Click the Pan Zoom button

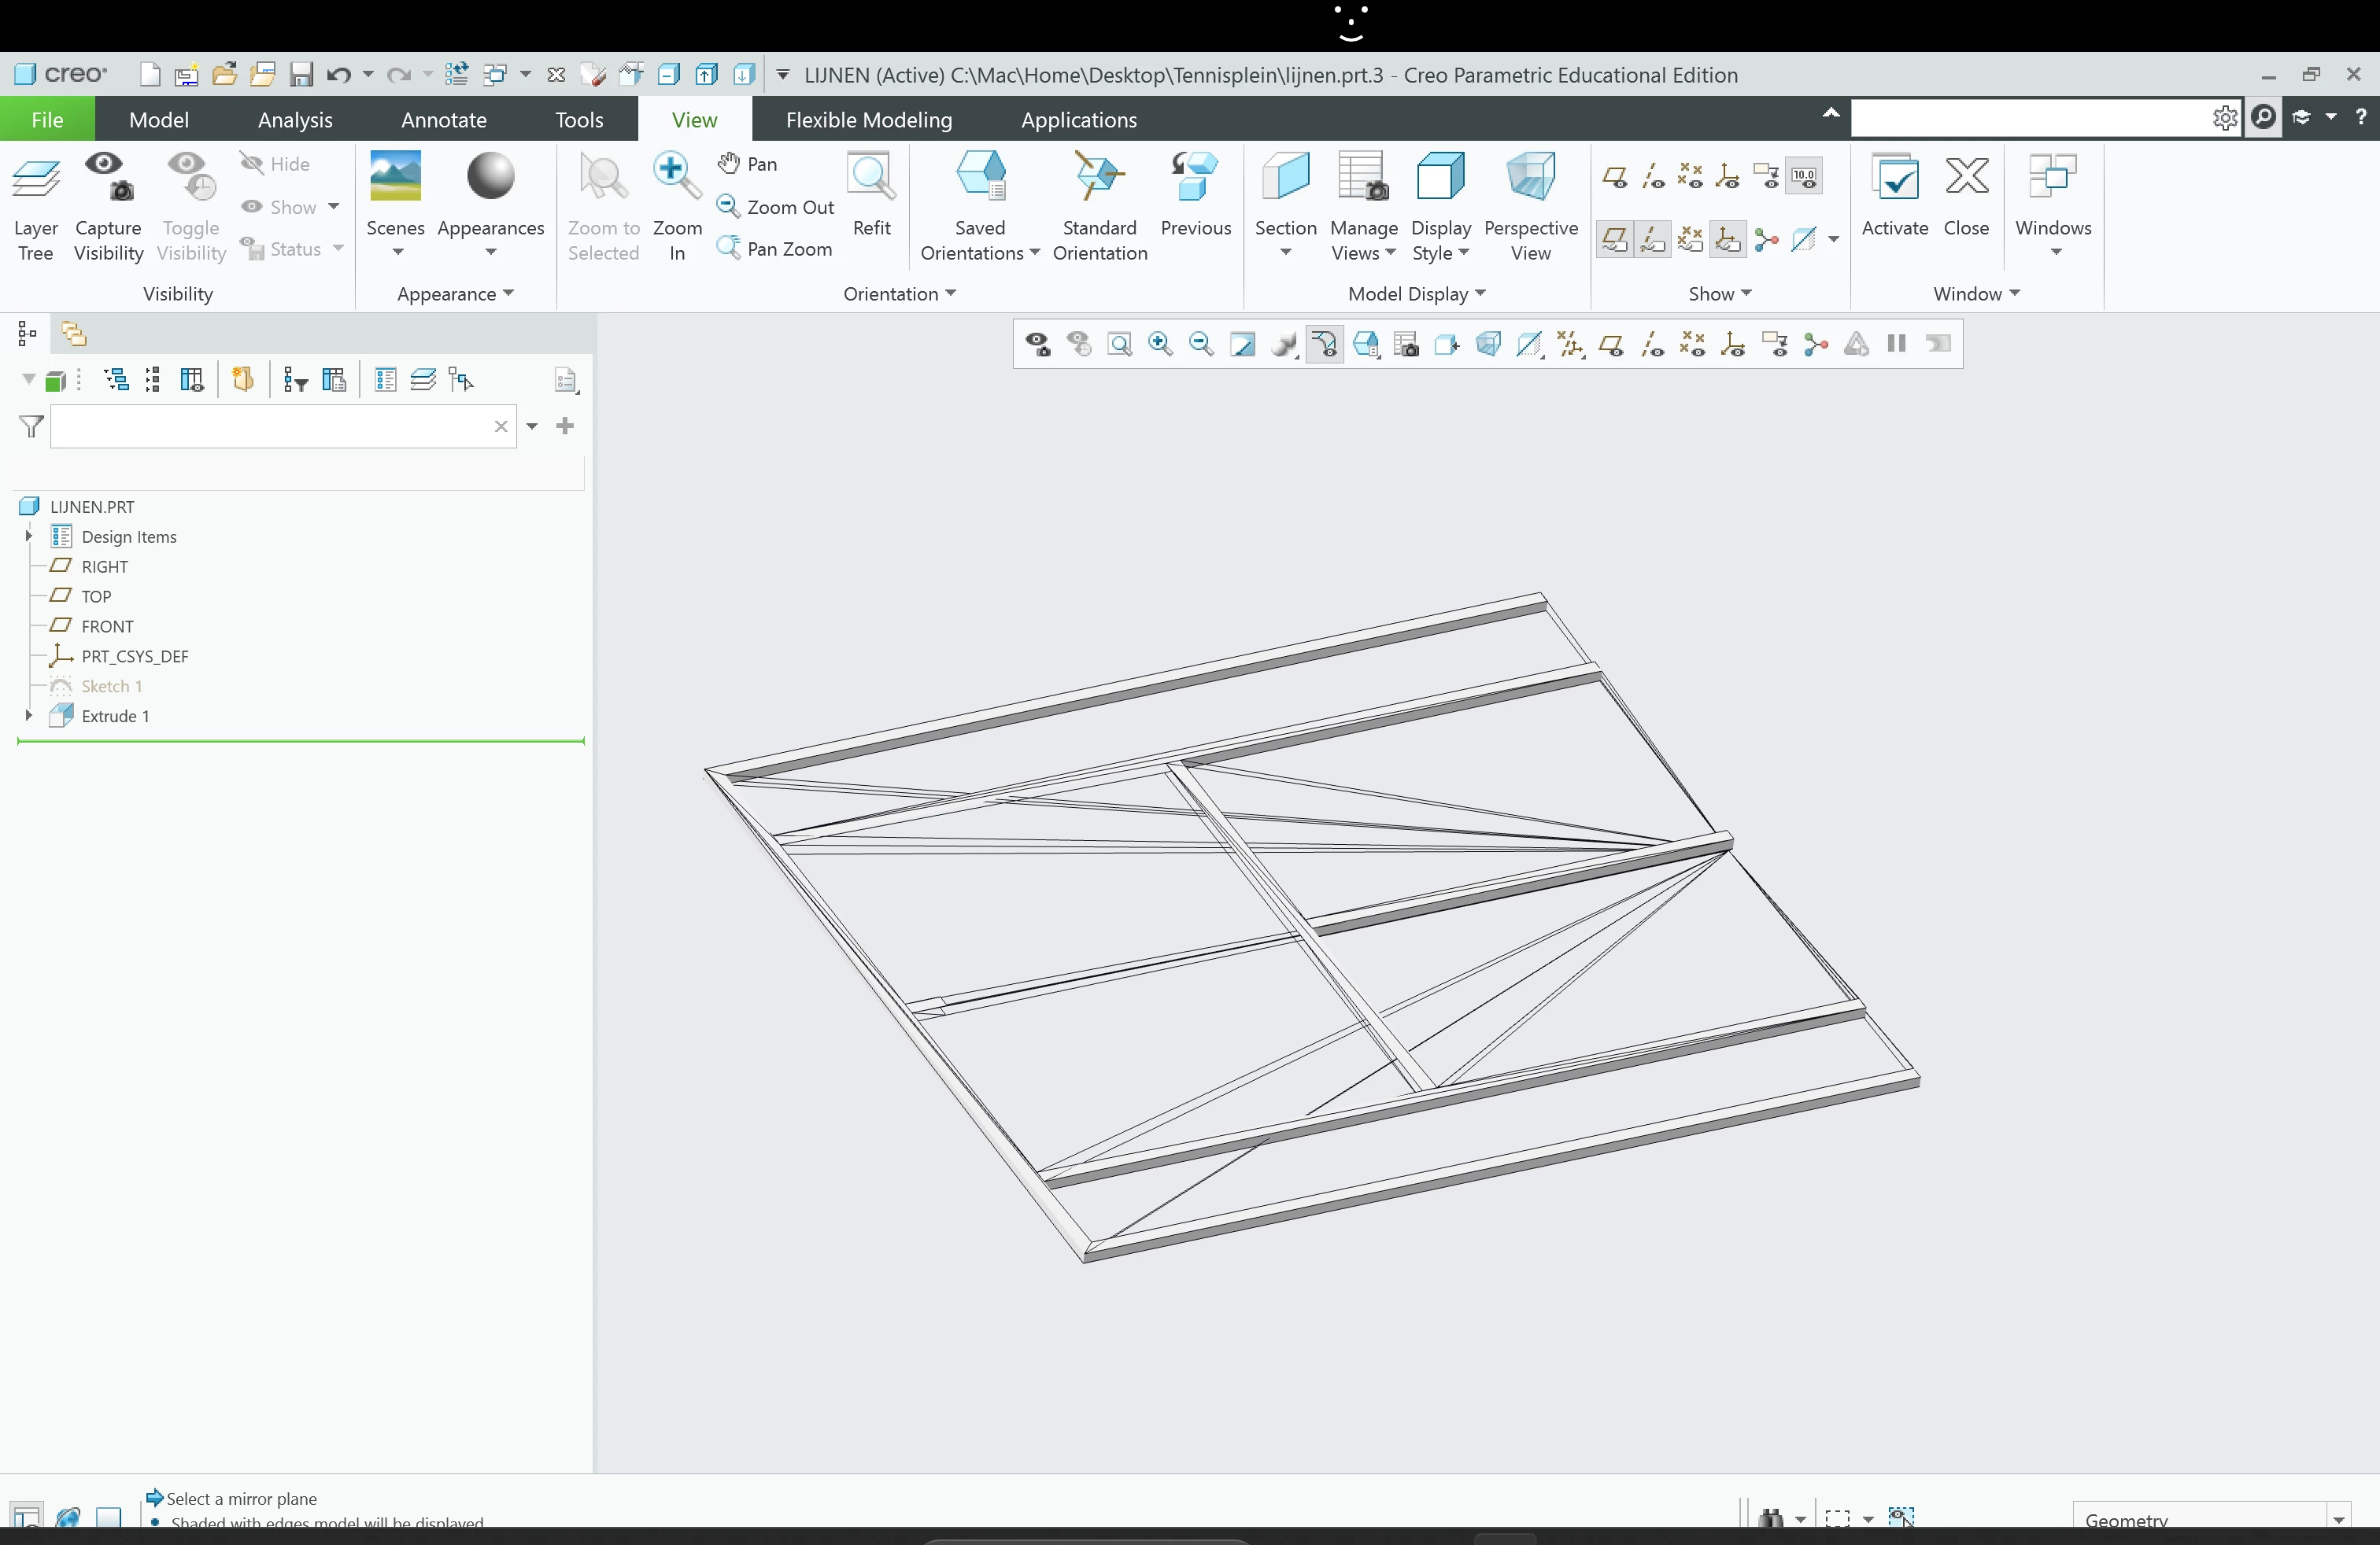pyautogui.click(x=775, y=249)
